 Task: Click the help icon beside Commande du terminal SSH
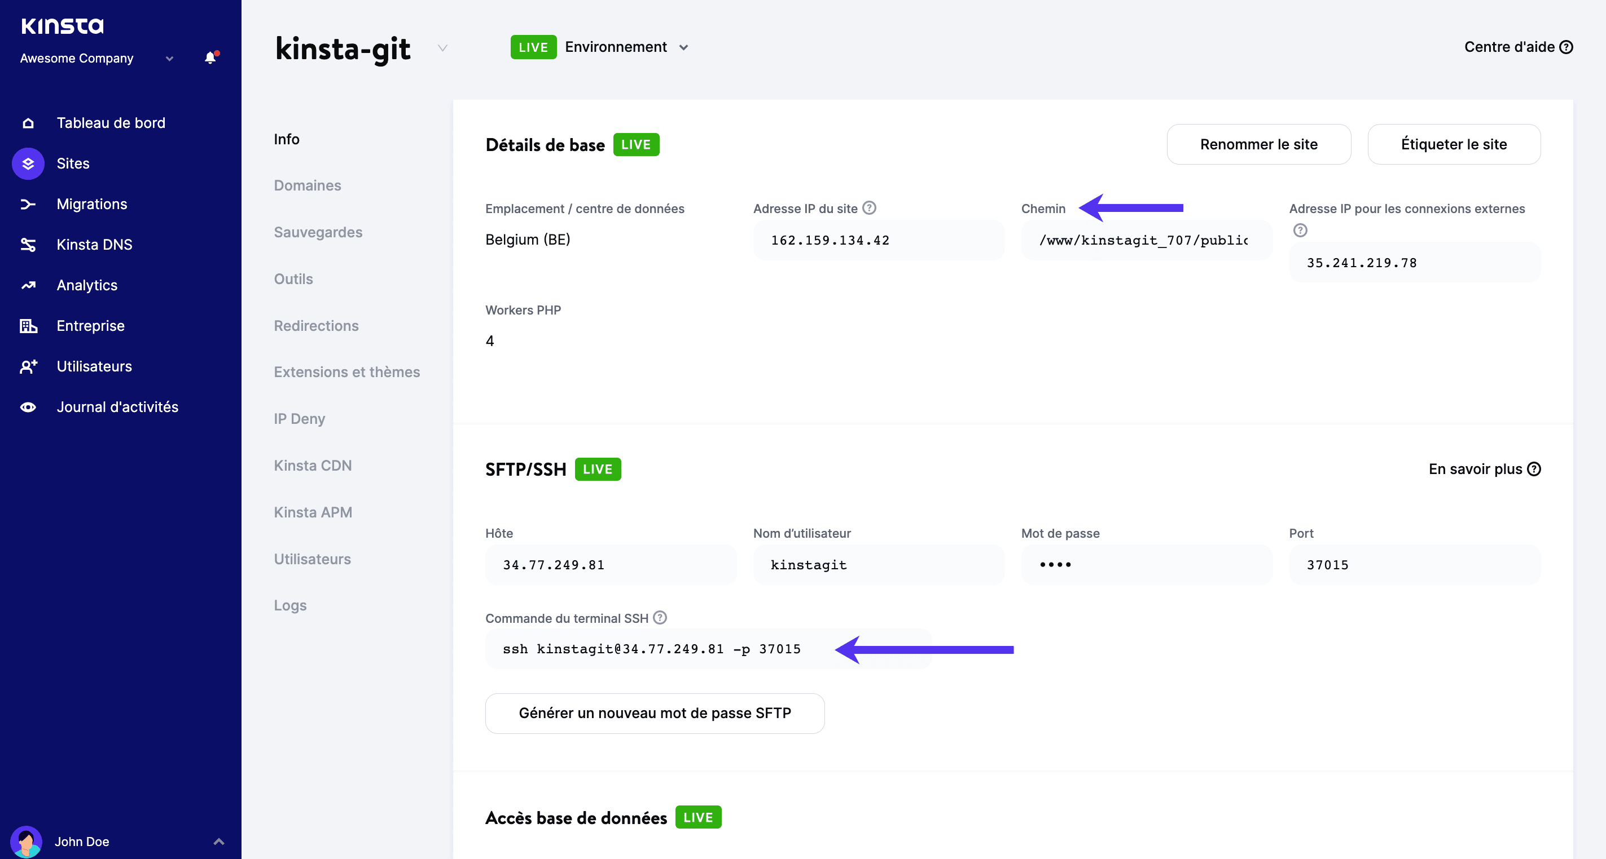point(660,617)
